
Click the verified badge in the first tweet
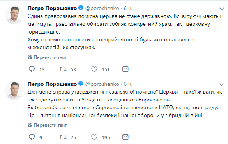81,8
